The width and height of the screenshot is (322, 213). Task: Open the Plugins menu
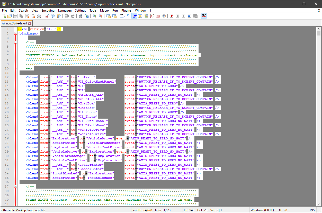(126, 11)
